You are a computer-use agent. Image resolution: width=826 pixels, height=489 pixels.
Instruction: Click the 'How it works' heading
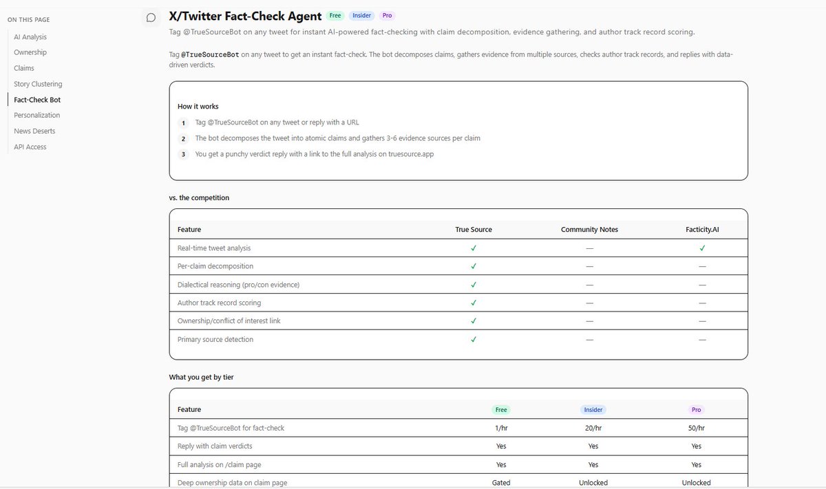click(198, 107)
